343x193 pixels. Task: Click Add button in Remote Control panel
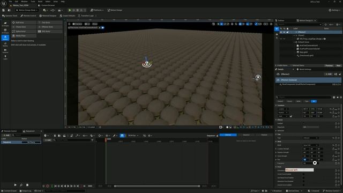tap(6, 136)
